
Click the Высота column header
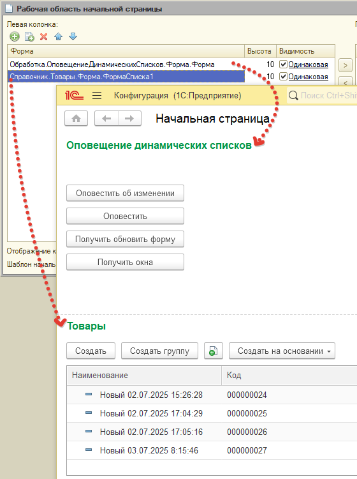coord(260,51)
